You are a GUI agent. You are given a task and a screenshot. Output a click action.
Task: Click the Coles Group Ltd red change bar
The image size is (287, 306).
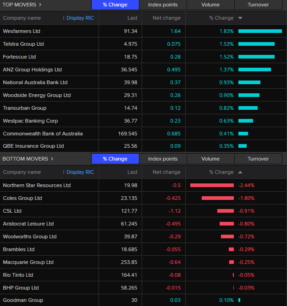[x=218, y=198]
